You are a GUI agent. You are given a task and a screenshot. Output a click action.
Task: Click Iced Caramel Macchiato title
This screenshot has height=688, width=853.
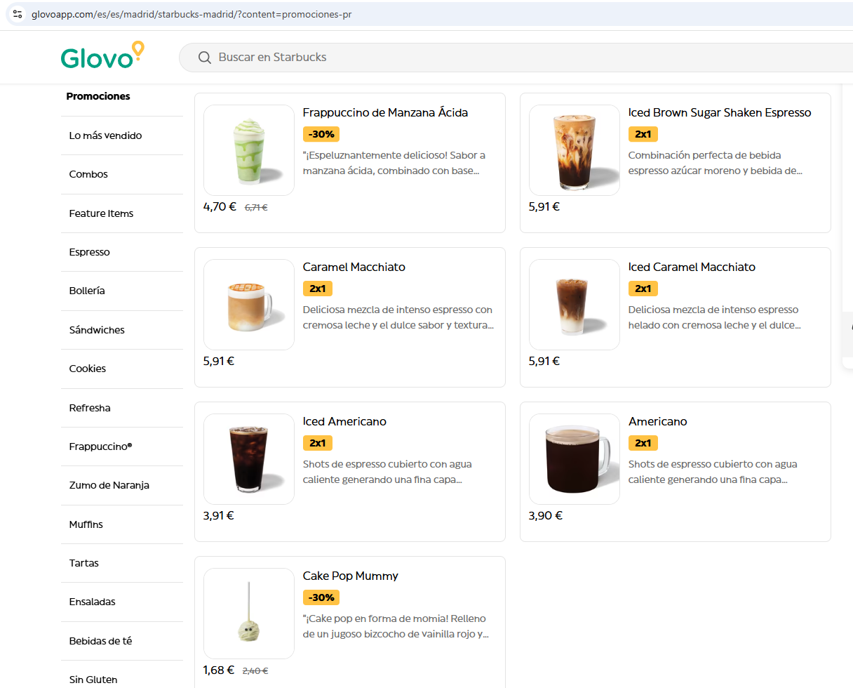point(692,267)
